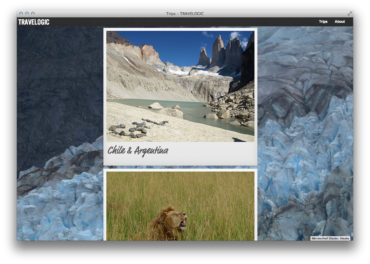Toggle the fullscreen arrows icon in title bar
This screenshot has height=264, width=370.
pyautogui.click(x=350, y=14)
